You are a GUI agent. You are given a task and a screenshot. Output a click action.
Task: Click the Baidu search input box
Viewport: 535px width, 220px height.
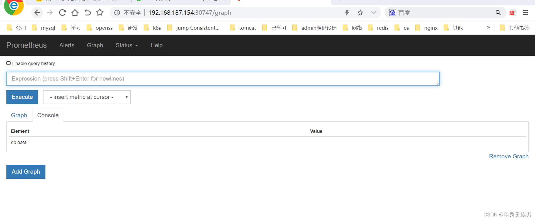pos(446,12)
